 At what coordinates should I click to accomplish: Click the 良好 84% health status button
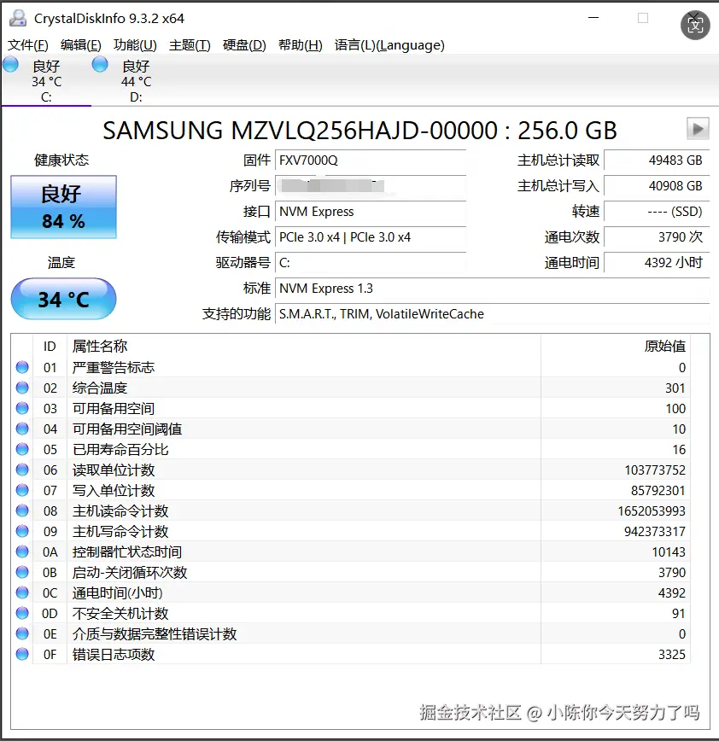[62, 207]
